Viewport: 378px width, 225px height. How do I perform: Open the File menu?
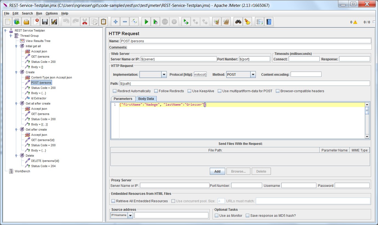[x=7, y=13]
